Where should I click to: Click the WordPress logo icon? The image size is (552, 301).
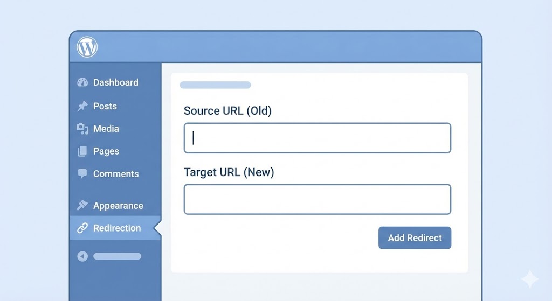(87, 47)
